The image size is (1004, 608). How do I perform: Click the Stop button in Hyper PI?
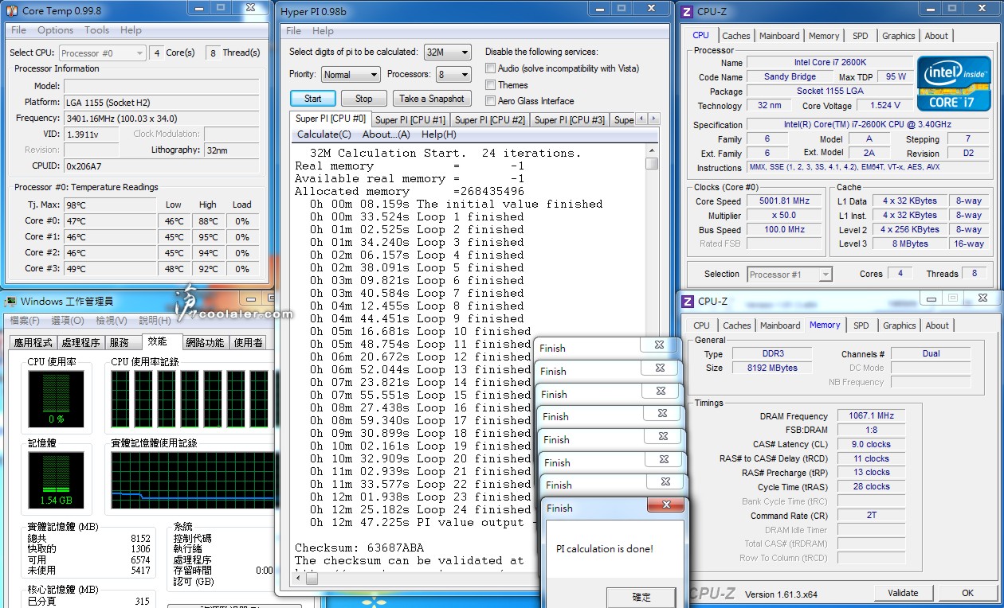pos(364,99)
